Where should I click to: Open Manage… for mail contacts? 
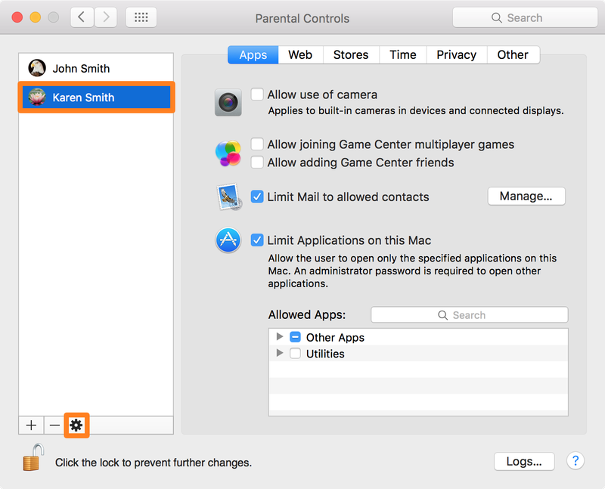pos(526,197)
